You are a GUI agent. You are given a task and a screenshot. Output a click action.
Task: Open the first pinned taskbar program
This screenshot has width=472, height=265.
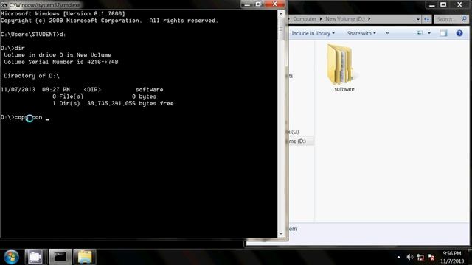[x=35, y=257]
